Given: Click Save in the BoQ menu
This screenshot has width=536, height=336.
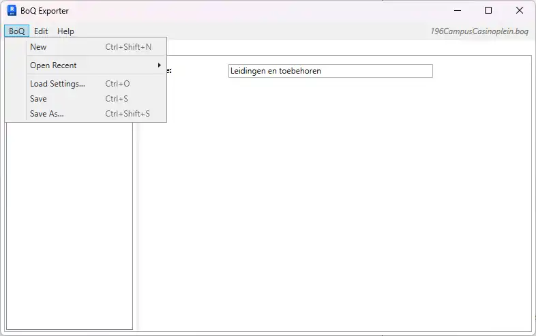Looking at the screenshot, I should (x=38, y=99).
